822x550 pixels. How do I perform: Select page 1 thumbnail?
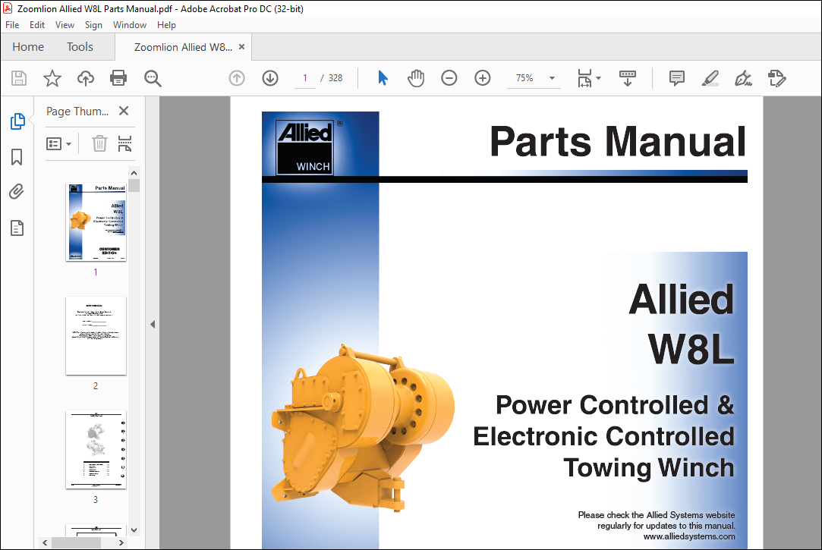[96, 222]
